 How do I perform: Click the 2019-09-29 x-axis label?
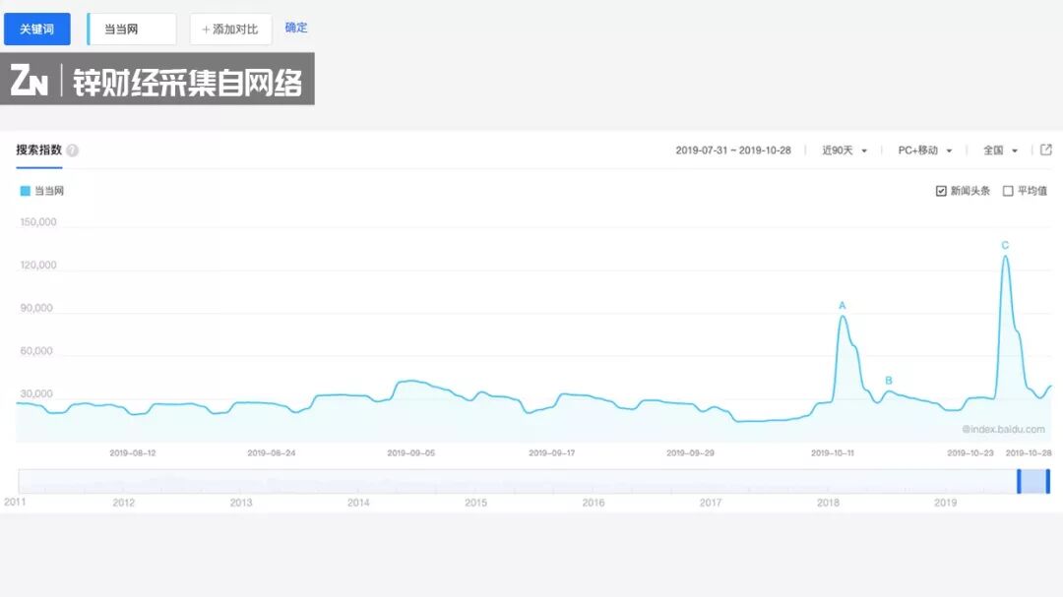(690, 452)
